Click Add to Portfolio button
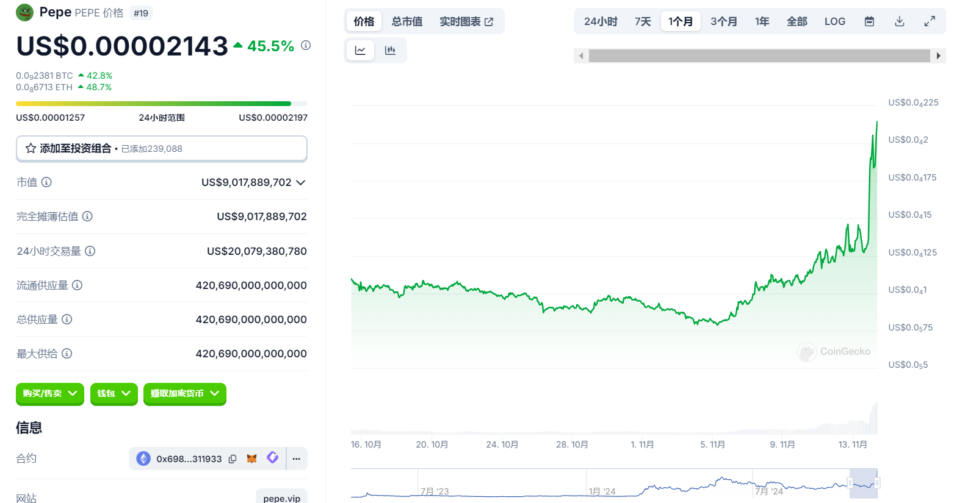Screen dimensions: 954x503 pyautogui.click(x=162, y=148)
